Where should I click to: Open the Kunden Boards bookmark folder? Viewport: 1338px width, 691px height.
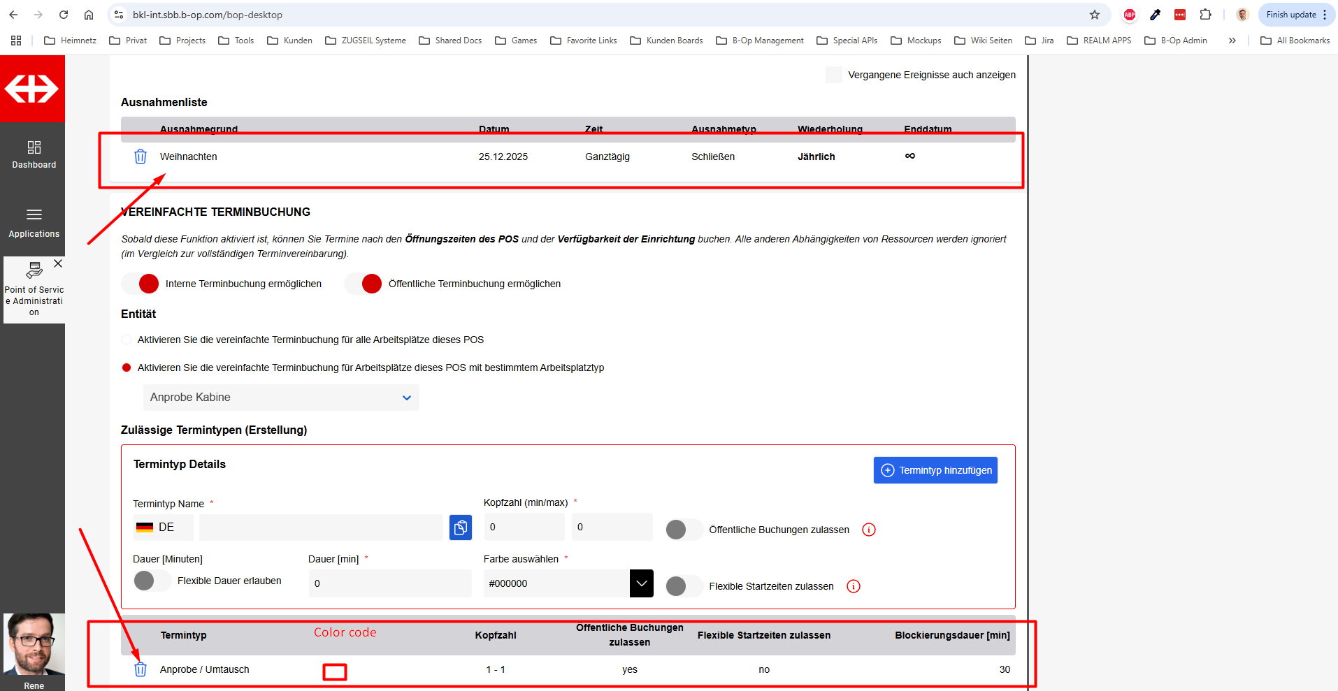666,41
